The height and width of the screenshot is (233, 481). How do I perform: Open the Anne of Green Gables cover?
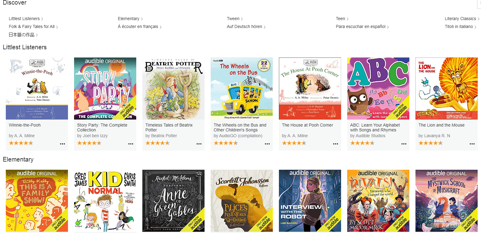coord(173,201)
